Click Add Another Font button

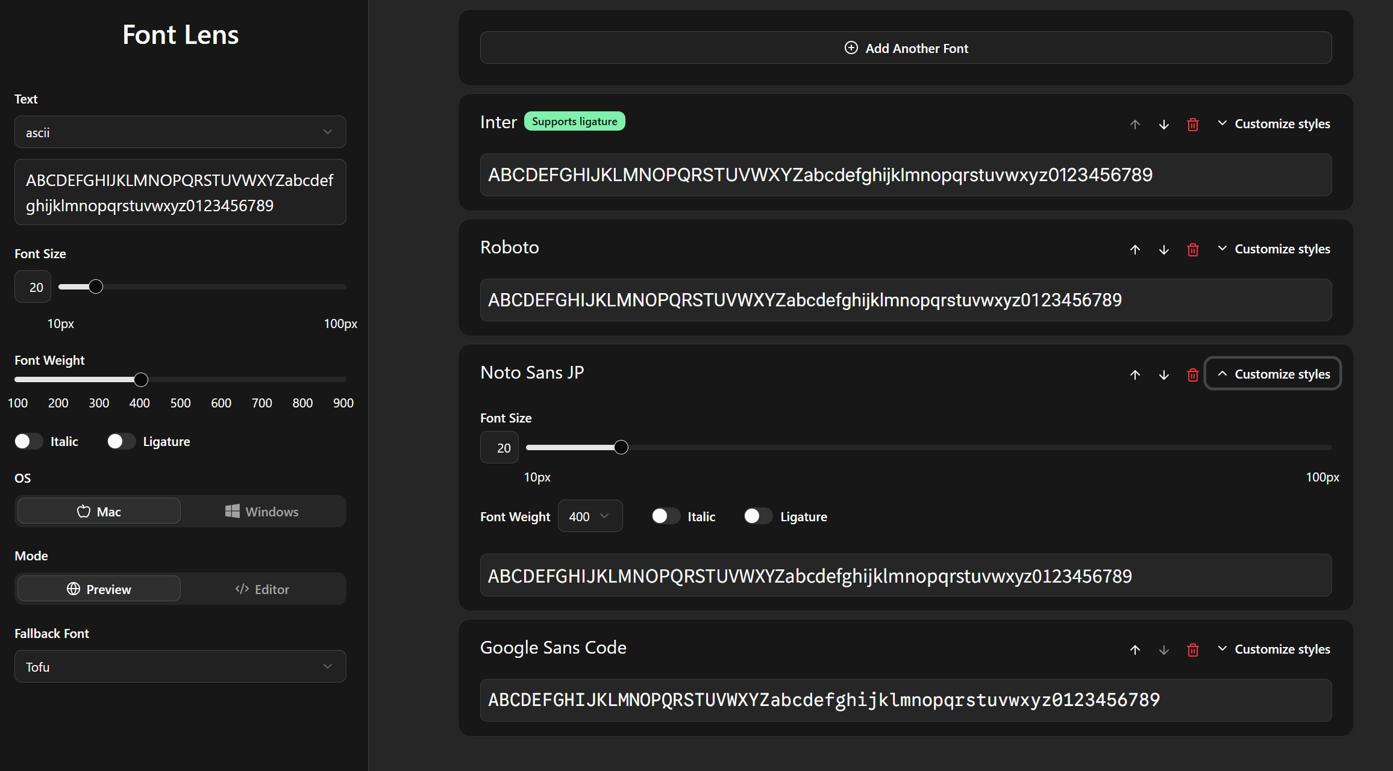906,48
